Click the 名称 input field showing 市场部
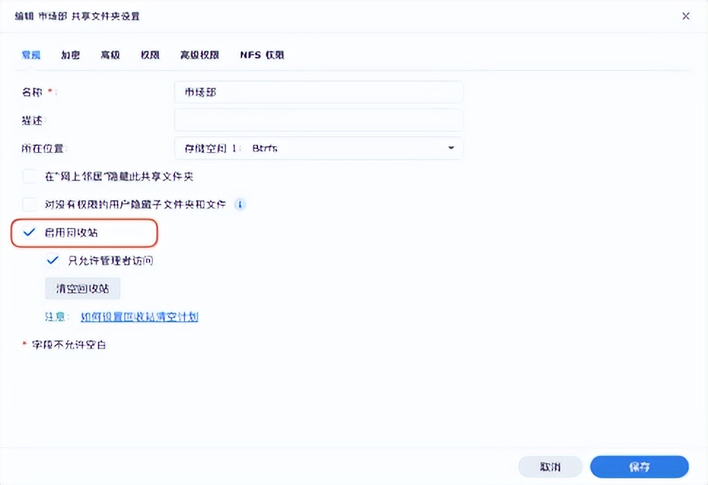 pyautogui.click(x=319, y=91)
